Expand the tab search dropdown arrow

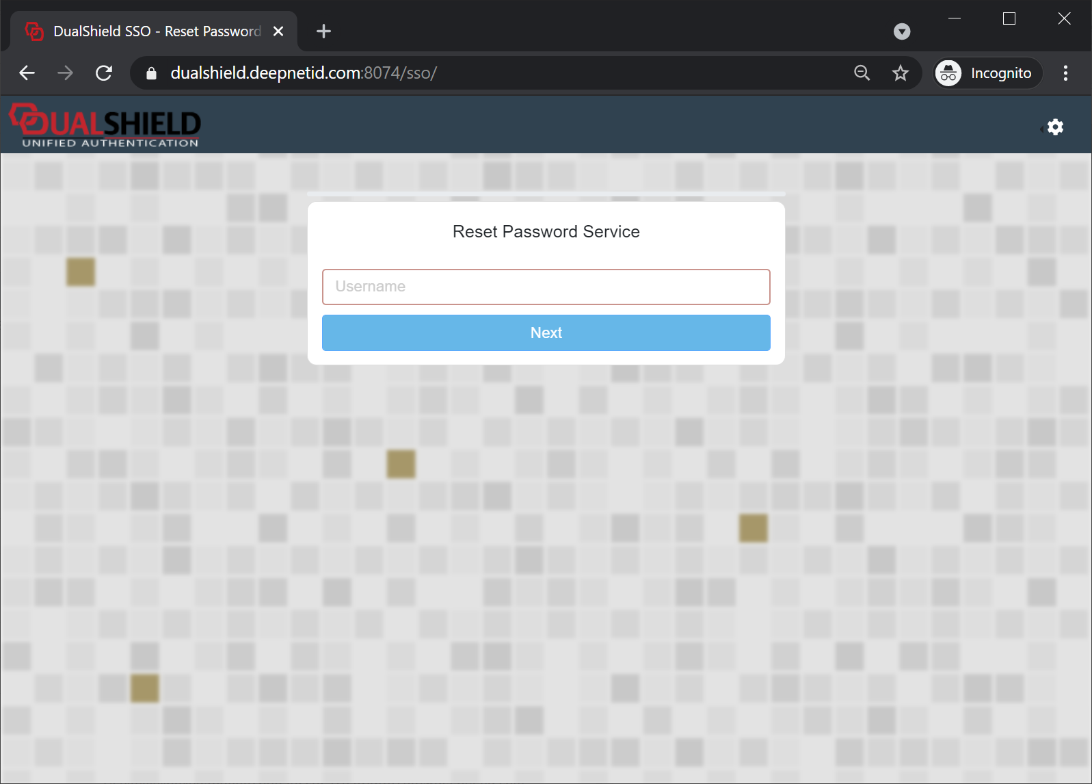click(x=902, y=31)
